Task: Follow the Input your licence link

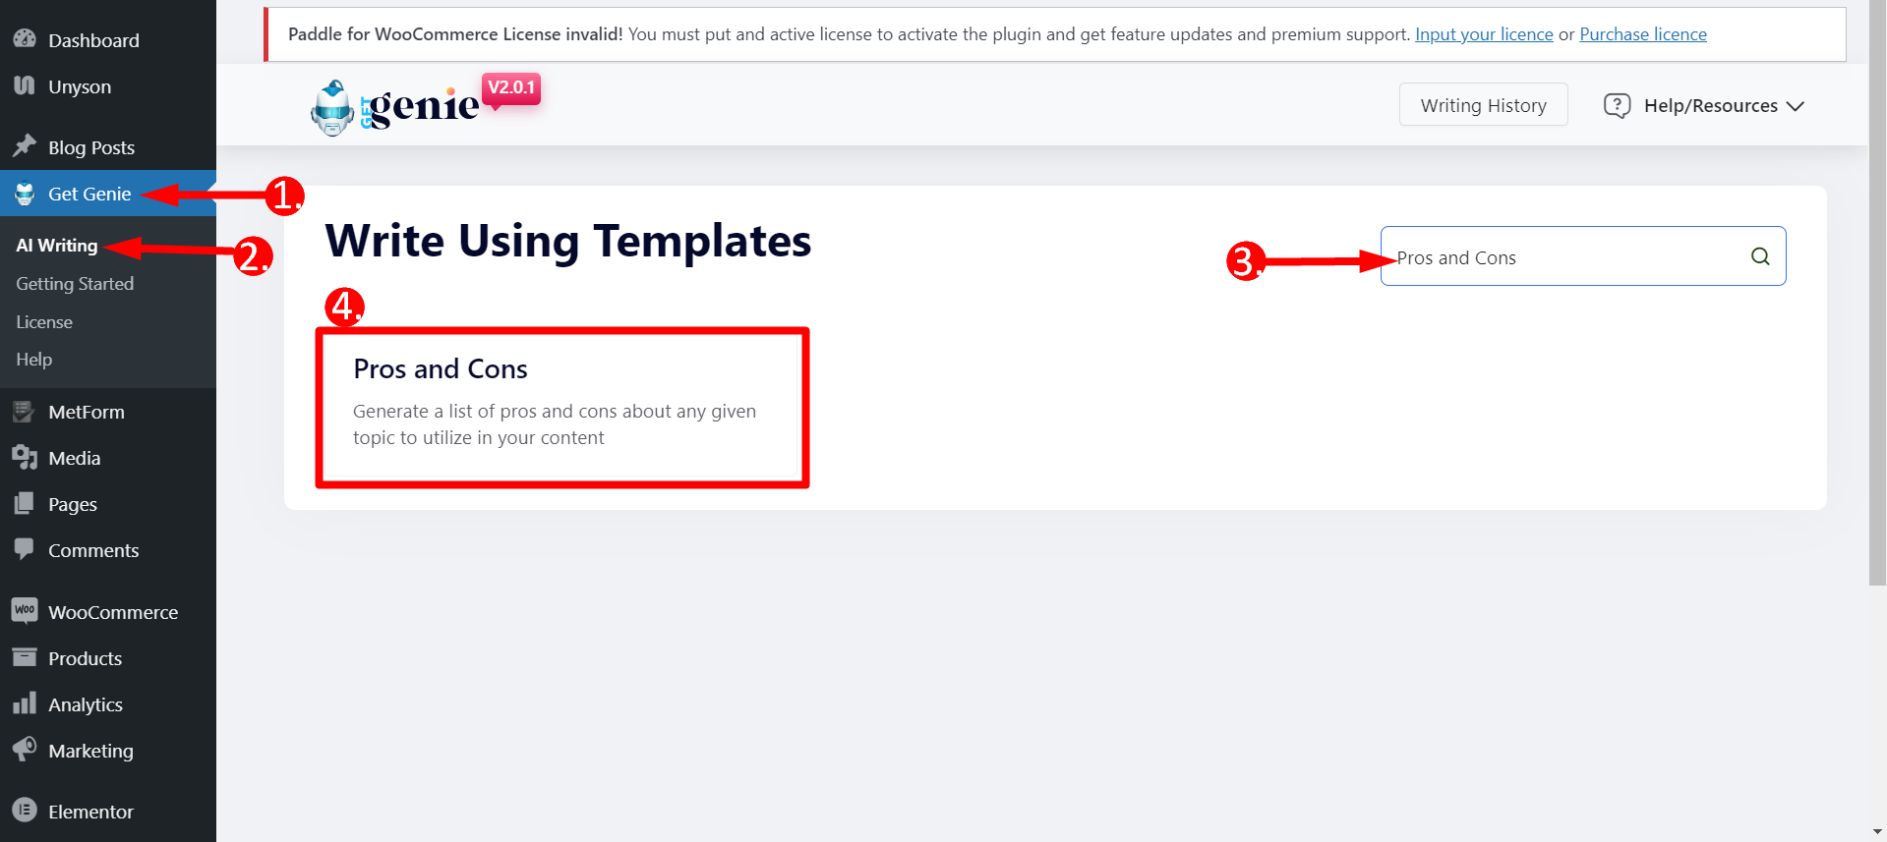Action: click(x=1484, y=34)
